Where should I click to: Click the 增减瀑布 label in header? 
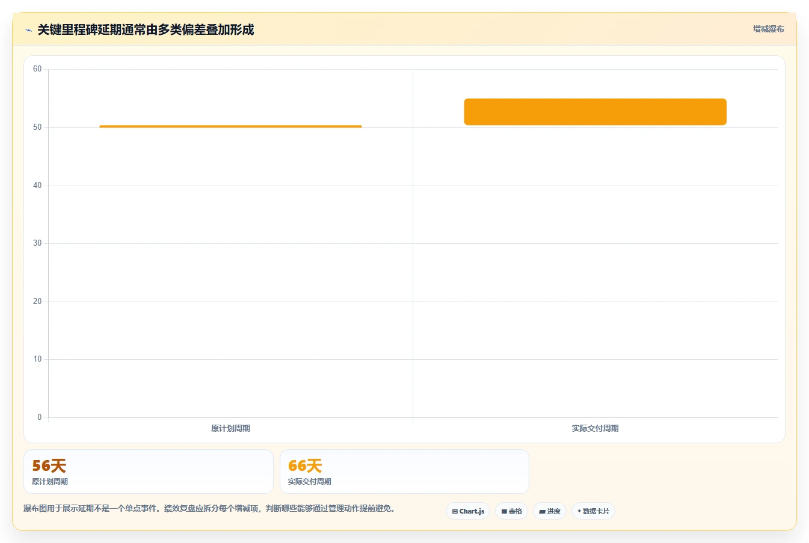(x=768, y=29)
